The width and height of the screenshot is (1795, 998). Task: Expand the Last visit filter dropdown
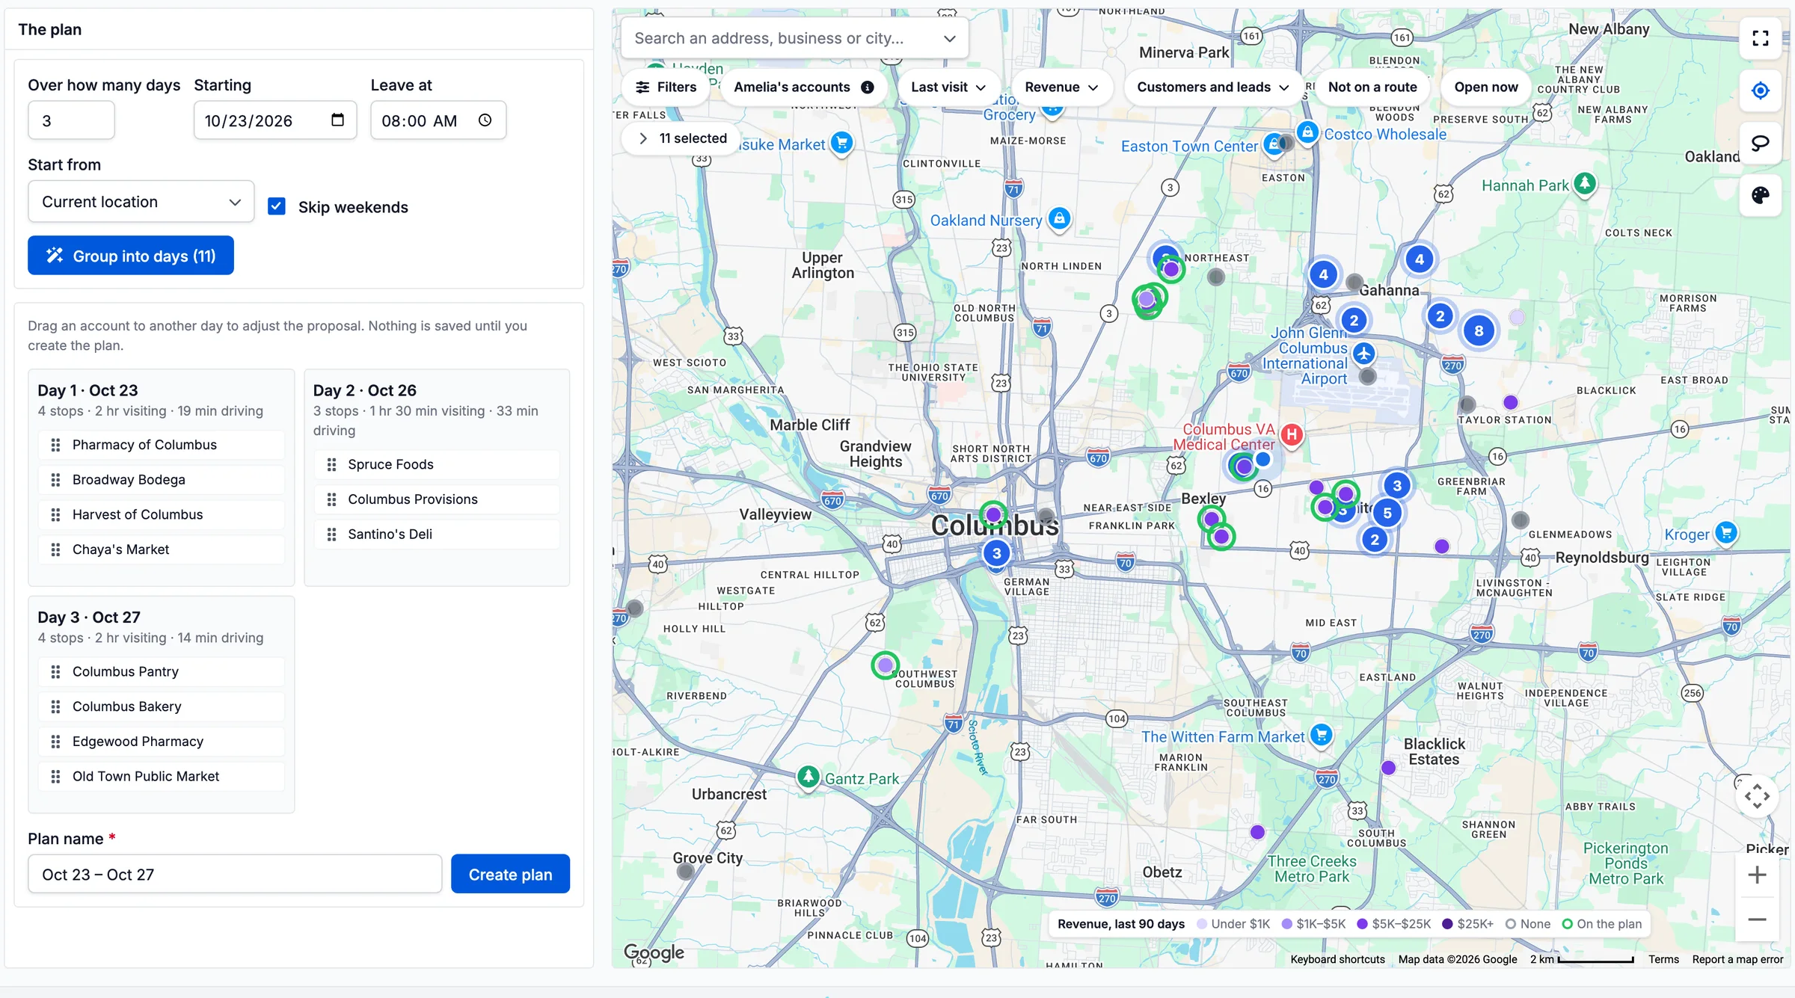pyautogui.click(x=948, y=87)
